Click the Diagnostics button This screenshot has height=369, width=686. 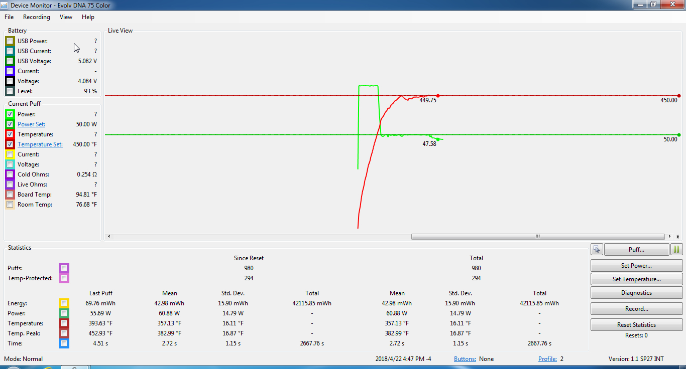[636, 293]
